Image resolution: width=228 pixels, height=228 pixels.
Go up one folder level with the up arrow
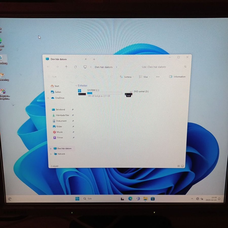tap(66, 67)
